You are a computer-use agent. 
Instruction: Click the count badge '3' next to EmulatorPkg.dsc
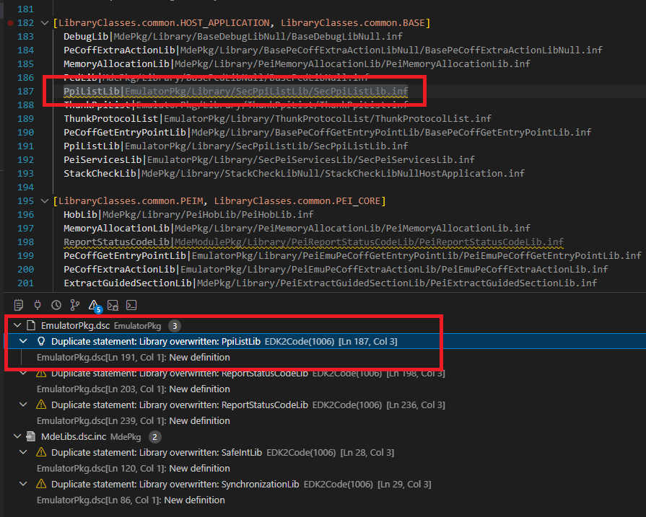175,326
